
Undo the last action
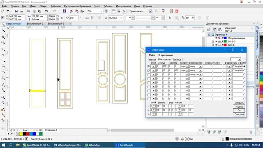coord(46,11)
